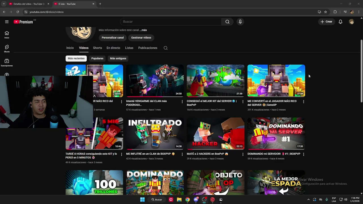Reload the page in browser toolbar

18,12
